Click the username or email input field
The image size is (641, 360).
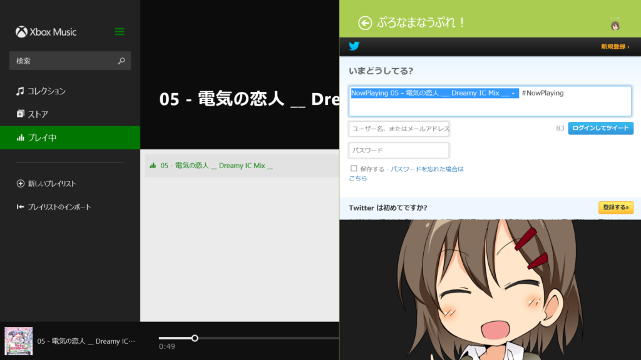pos(399,129)
